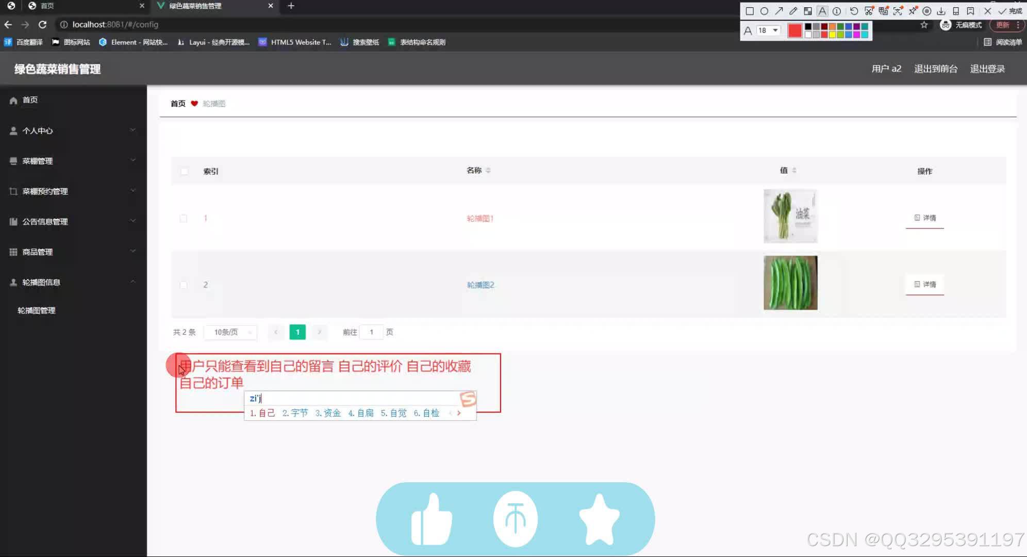The height and width of the screenshot is (557, 1027).
Task: Click the current red color swatch
Action: (794, 30)
